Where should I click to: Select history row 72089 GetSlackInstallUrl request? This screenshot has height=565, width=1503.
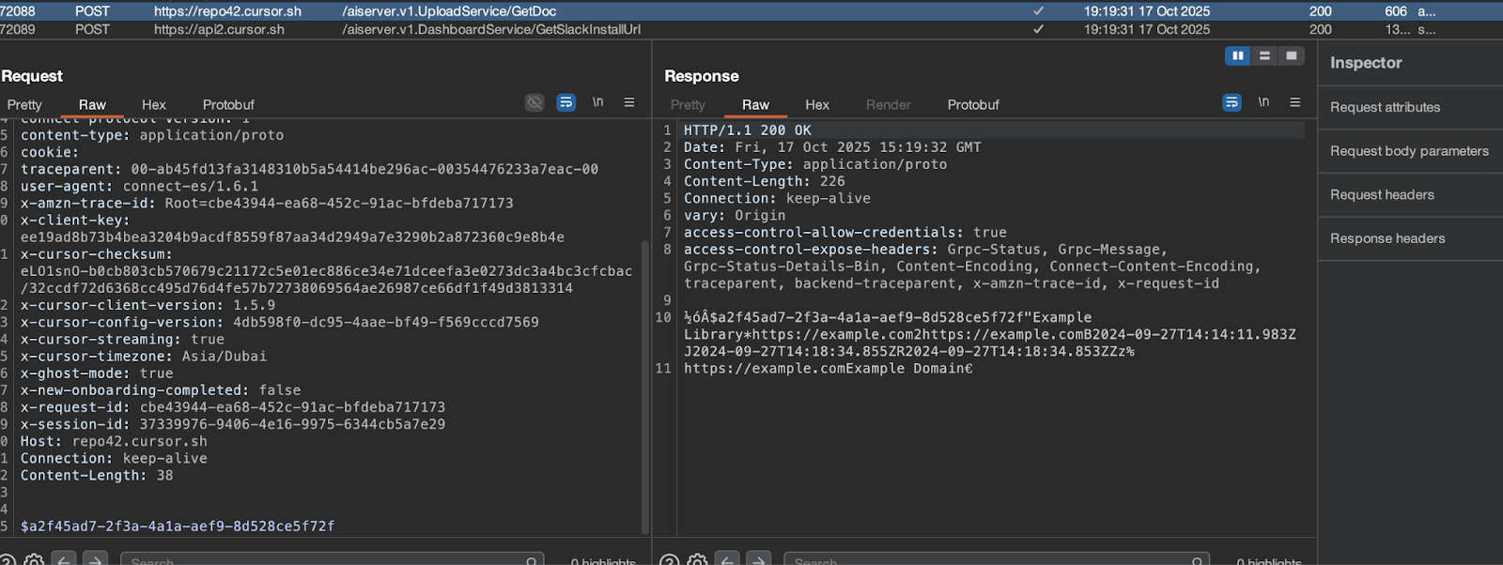[751, 29]
